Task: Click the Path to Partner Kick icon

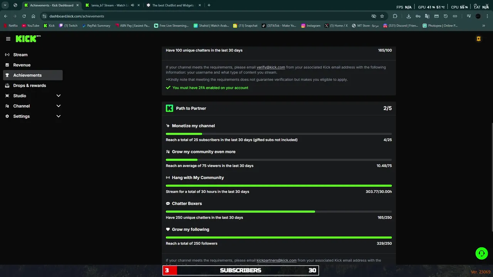Action: tap(169, 108)
